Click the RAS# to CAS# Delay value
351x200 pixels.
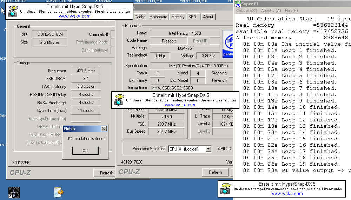[x=86, y=94]
